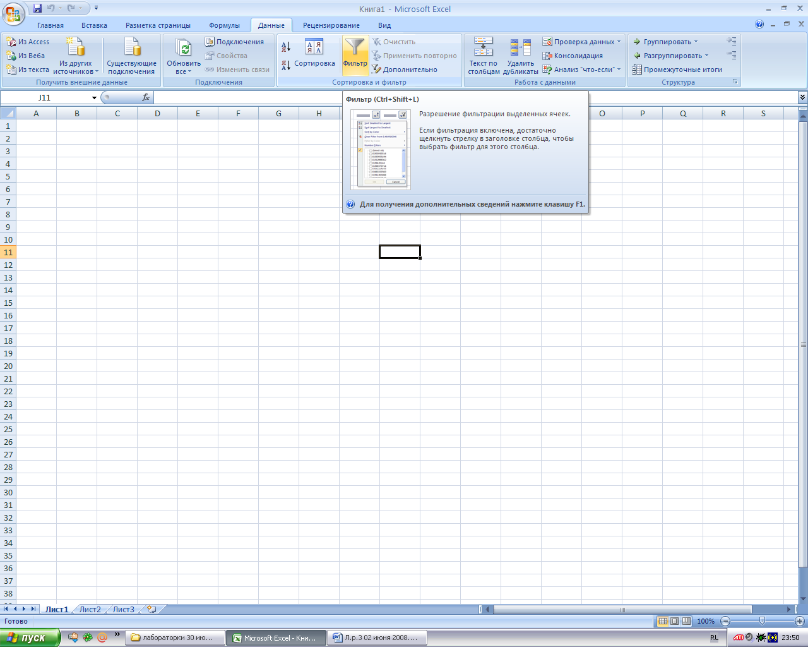Click the Hide Detail icon in Structure group
Image resolution: width=808 pixels, height=647 pixels.
(732, 56)
